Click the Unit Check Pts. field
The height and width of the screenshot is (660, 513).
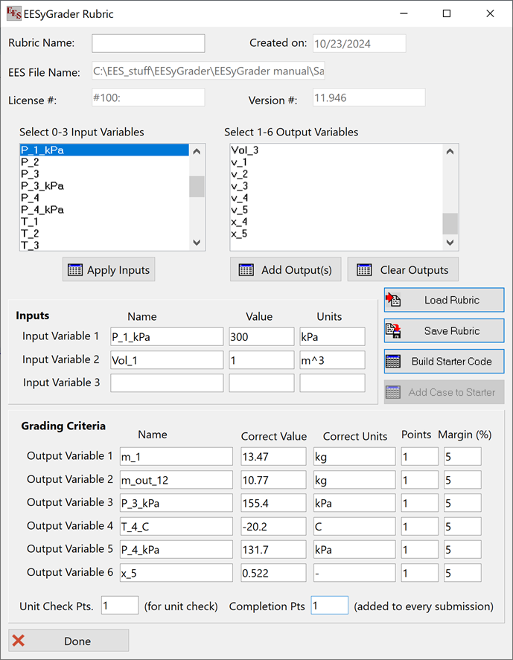pyautogui.click(x=119, y=606)
